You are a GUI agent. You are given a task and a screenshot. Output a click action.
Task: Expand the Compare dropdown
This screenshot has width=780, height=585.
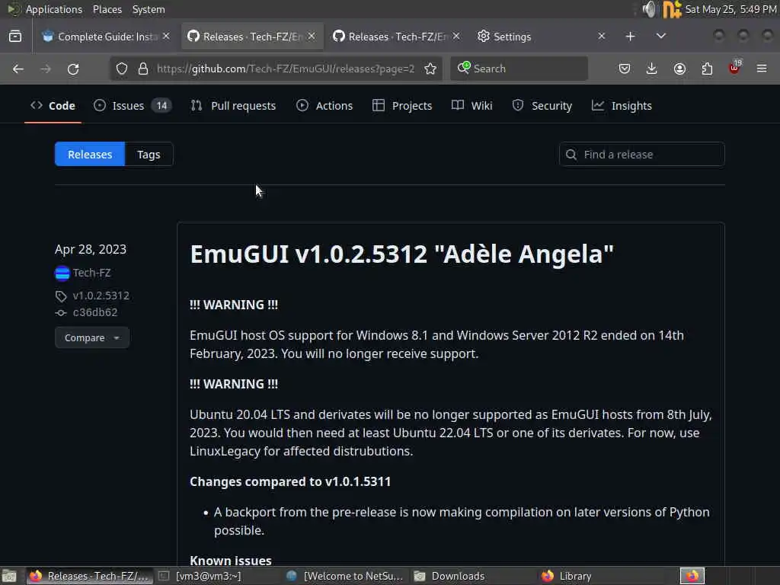[92, 337]
